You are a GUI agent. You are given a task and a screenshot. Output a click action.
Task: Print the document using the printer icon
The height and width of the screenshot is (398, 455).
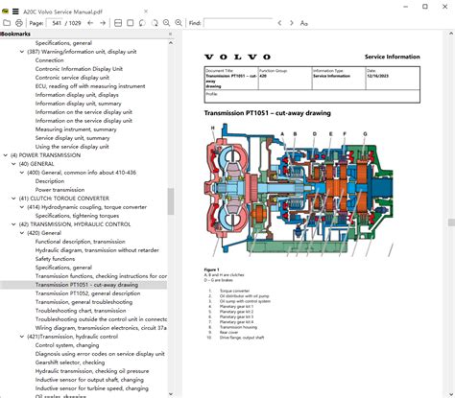[x=19, y=23]
